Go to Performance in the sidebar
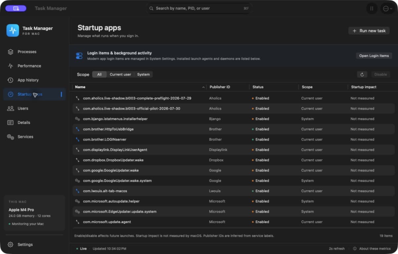The height and width of the screenshot is (254, 398). coord(34,66)
